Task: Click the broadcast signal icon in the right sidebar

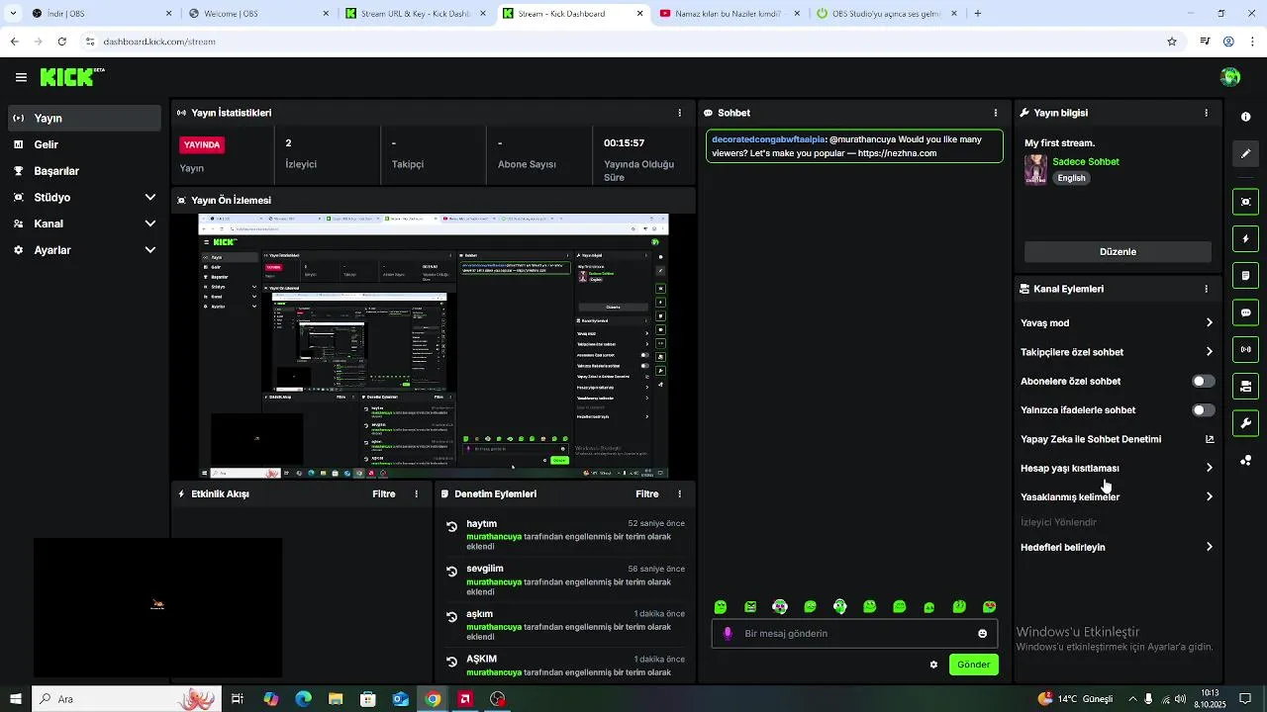Action: (x=1245, y=349)
